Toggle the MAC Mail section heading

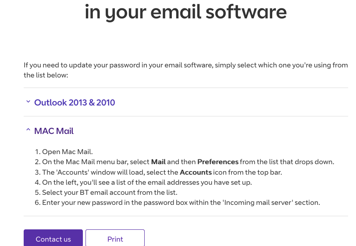(x=54, y=131)
